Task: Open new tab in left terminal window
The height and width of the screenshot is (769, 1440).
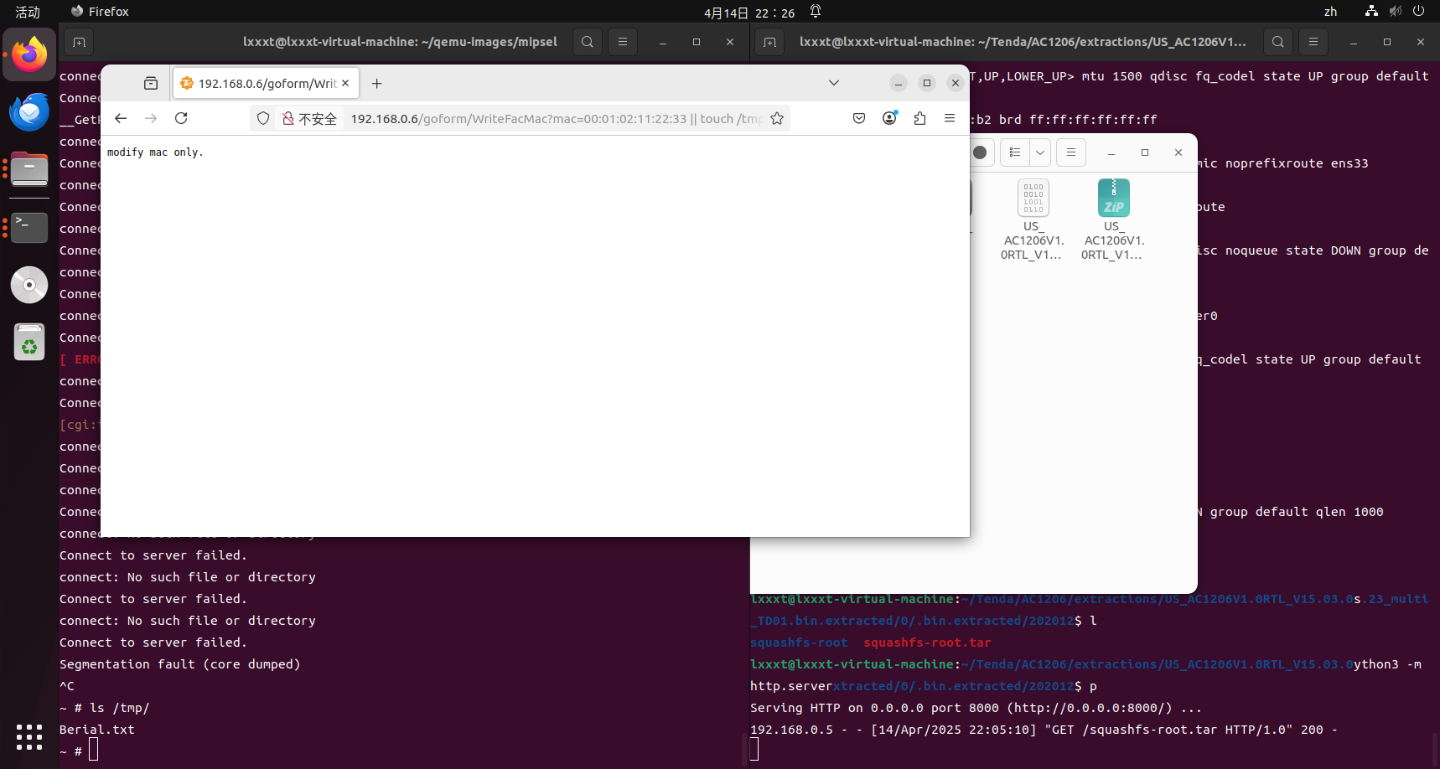Action: coord(79,42)
